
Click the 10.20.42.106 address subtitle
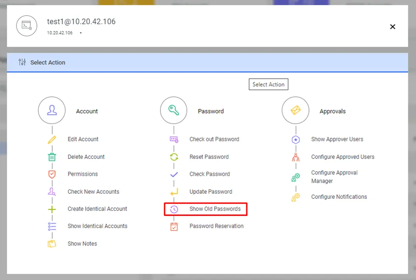click(60, 33)
